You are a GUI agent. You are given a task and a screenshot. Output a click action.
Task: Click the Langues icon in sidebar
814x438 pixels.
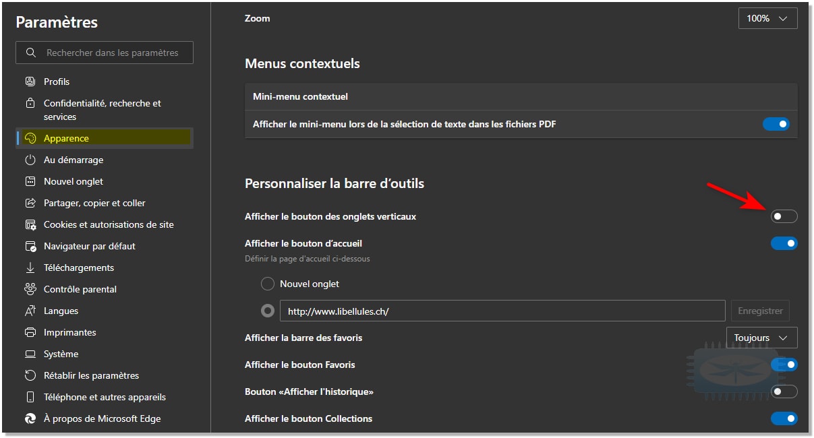(30, 311)
